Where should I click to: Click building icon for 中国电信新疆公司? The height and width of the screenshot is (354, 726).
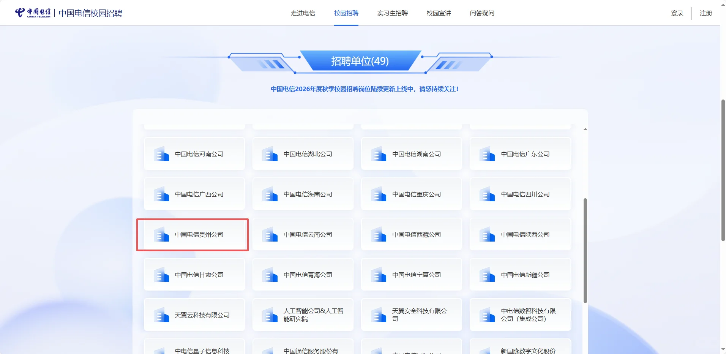tap(487, 275)
